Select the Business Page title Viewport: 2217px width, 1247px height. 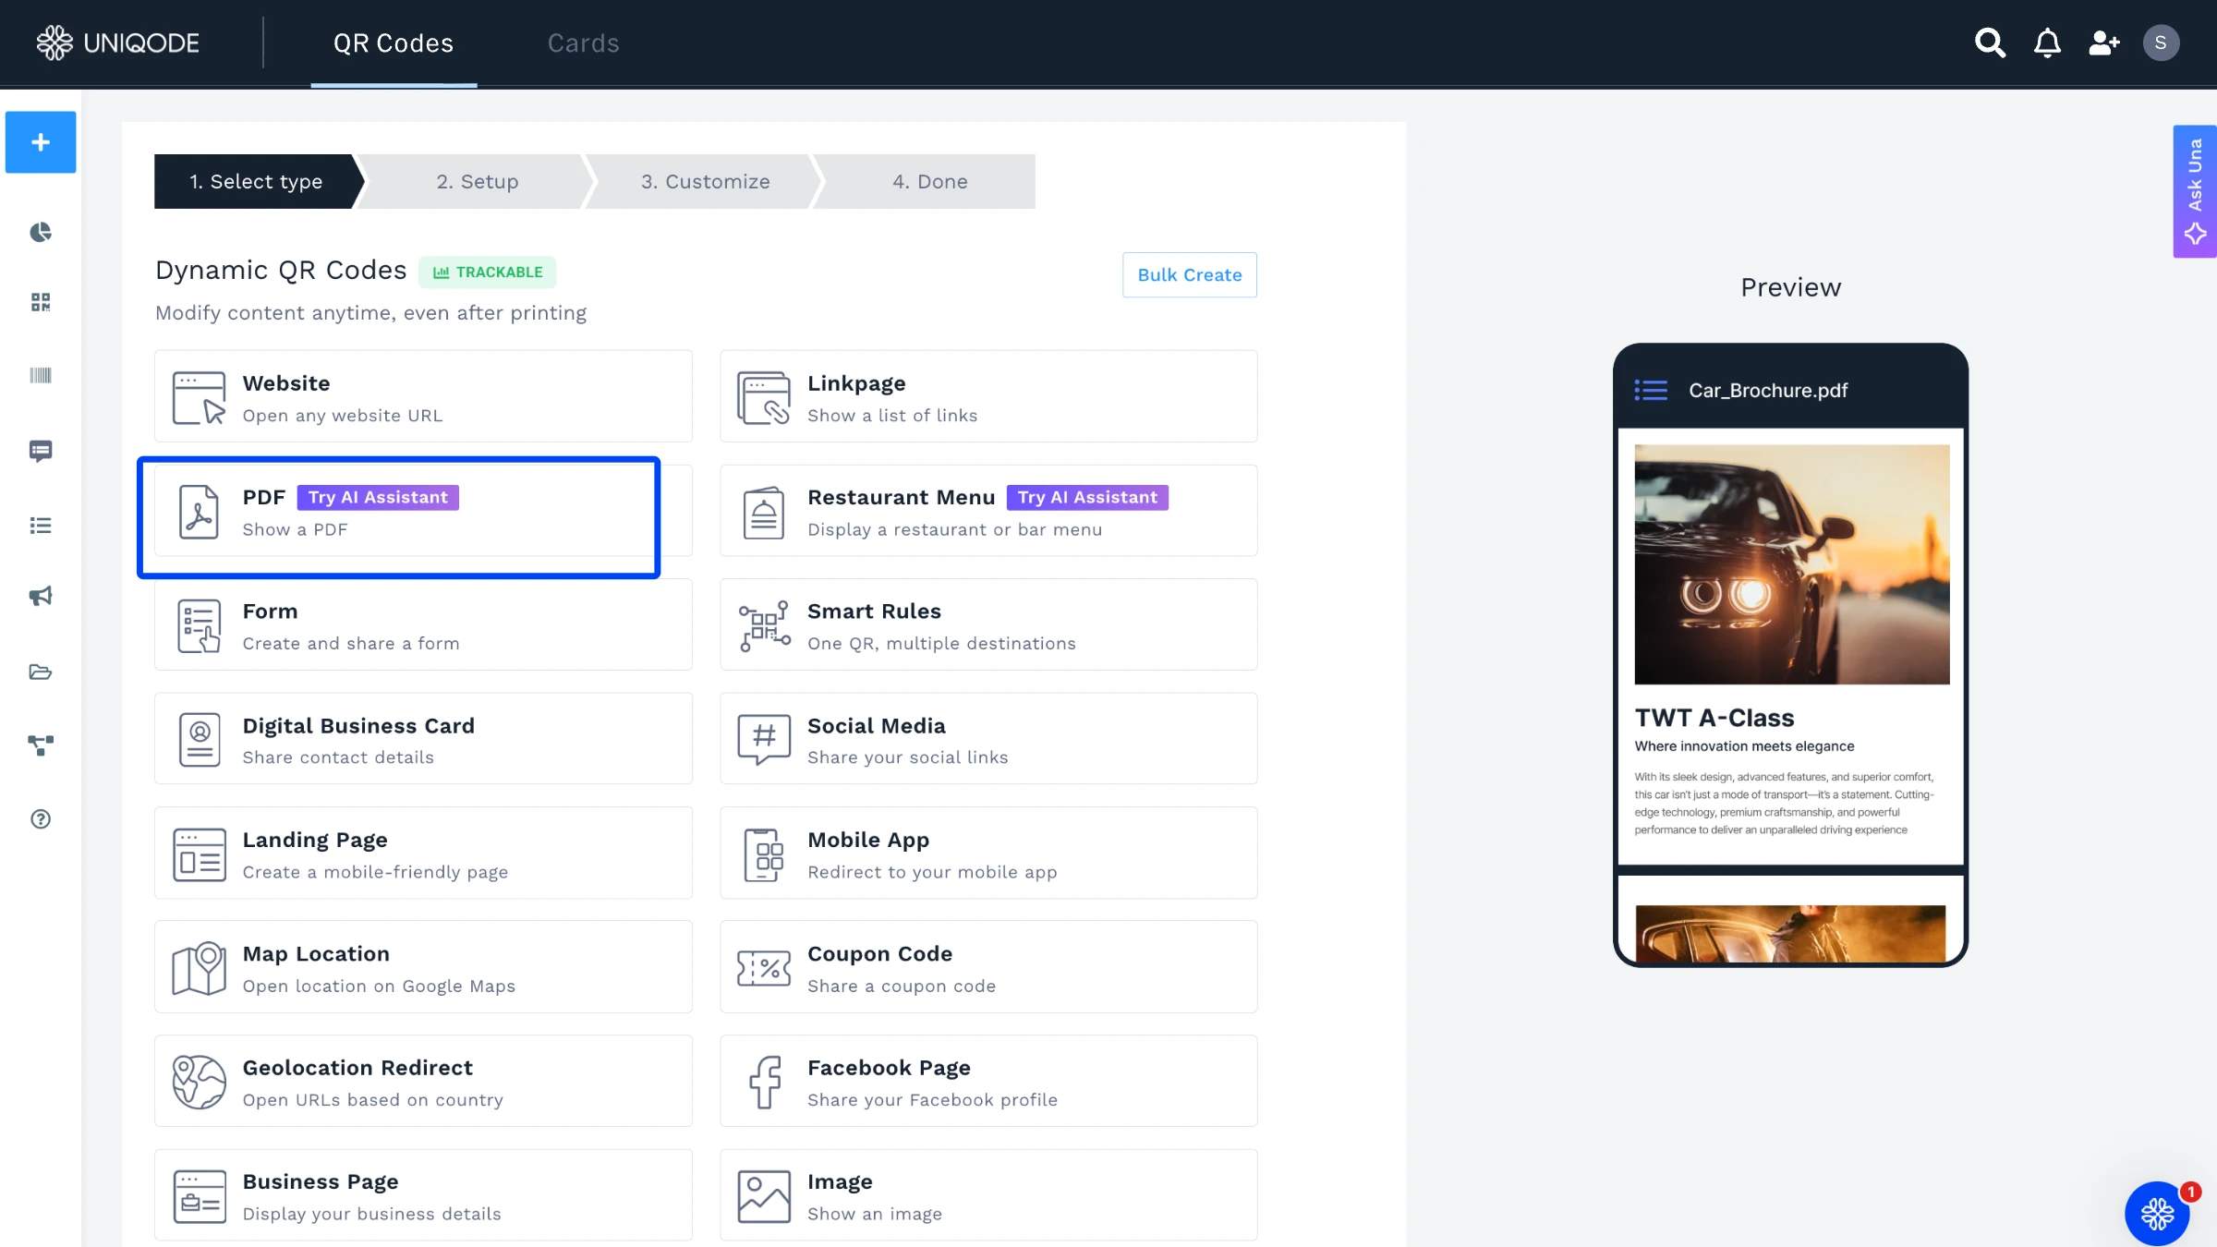click(x=321, y=1181)
